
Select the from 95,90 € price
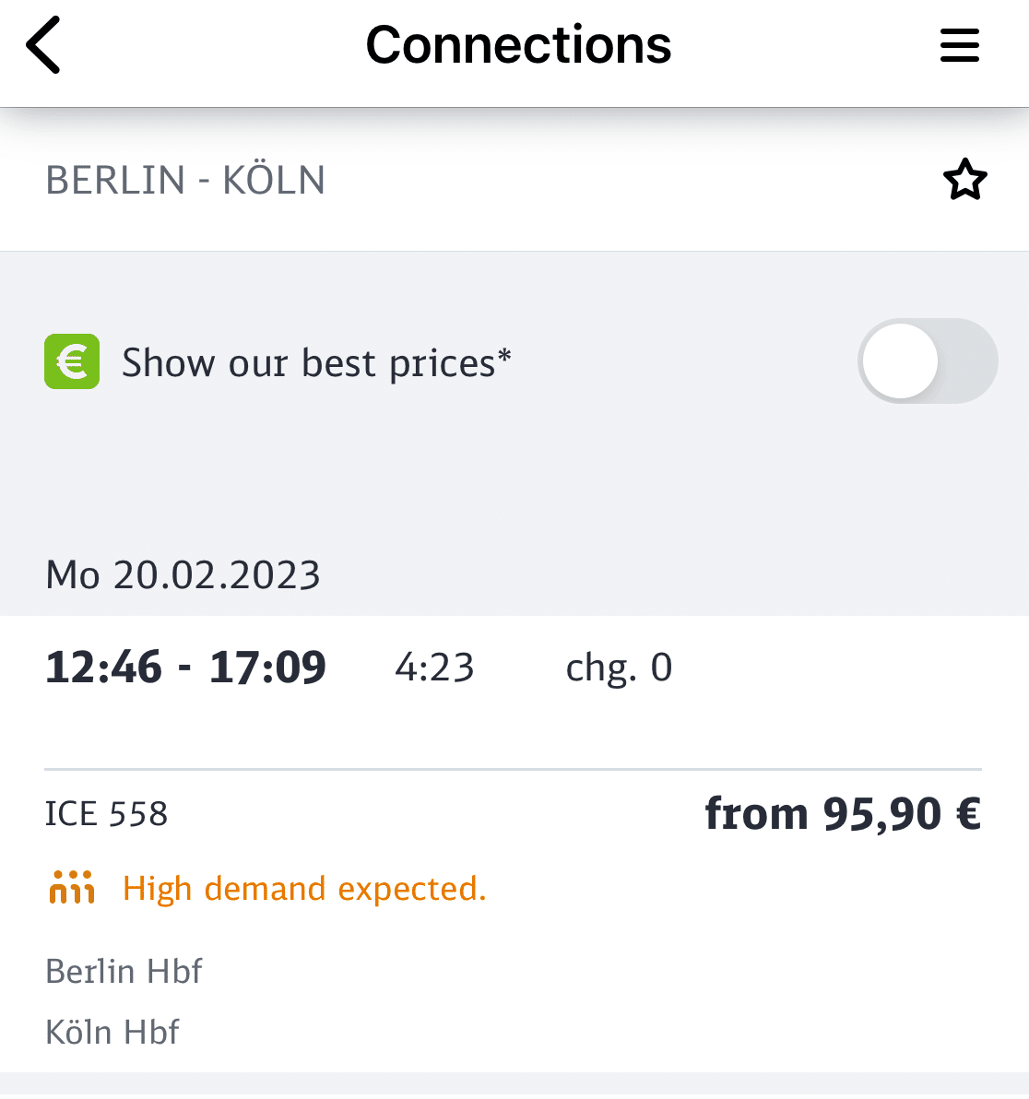pyautogui.click(x=844, y=814)
